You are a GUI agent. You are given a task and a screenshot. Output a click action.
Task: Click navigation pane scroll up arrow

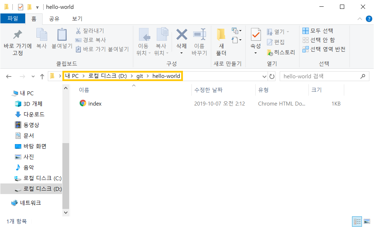coord(66,88)
